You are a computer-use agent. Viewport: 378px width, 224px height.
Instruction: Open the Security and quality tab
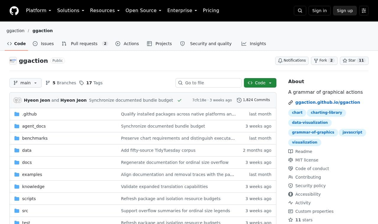(x=206, y=44)
